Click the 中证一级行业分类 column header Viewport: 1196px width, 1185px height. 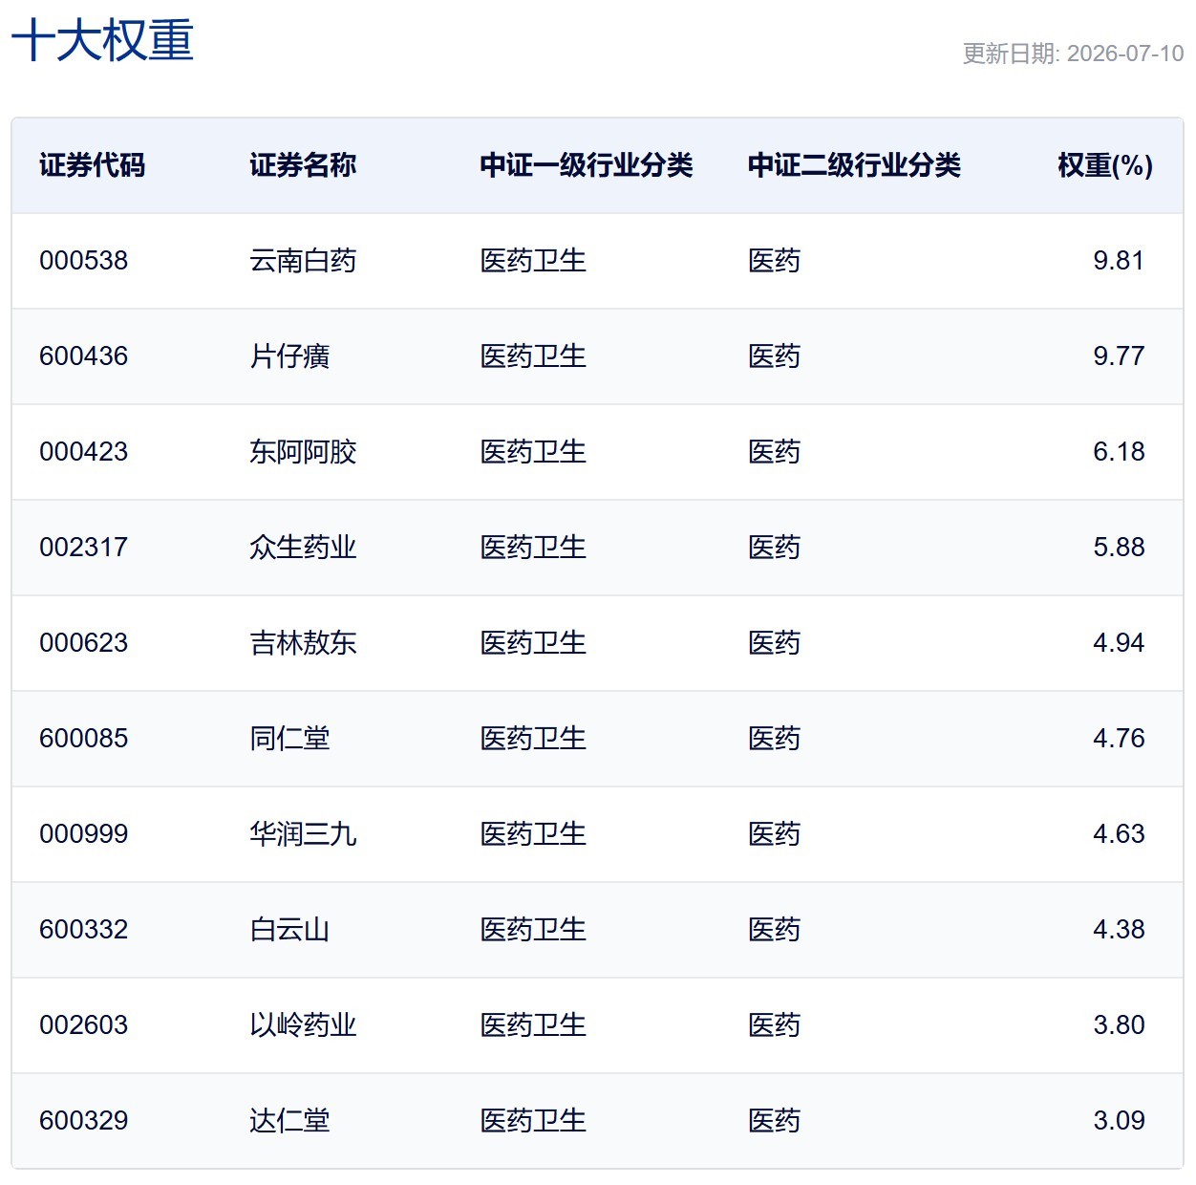587,165
